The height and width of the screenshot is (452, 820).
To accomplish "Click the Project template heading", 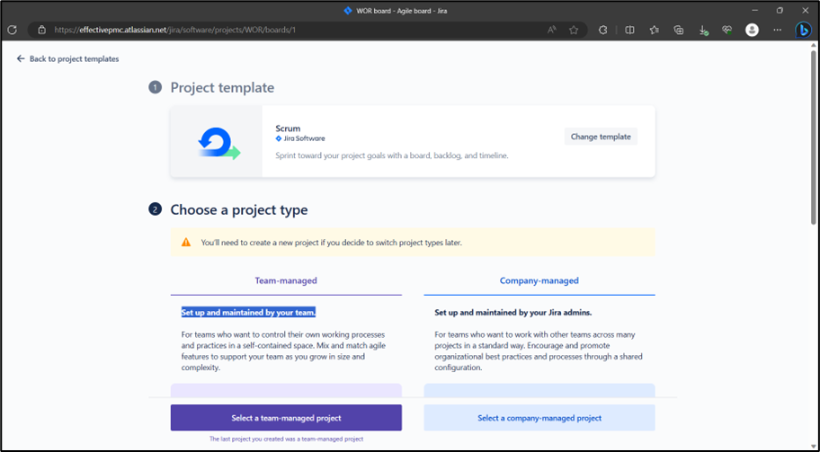I will tap(222, 87).
